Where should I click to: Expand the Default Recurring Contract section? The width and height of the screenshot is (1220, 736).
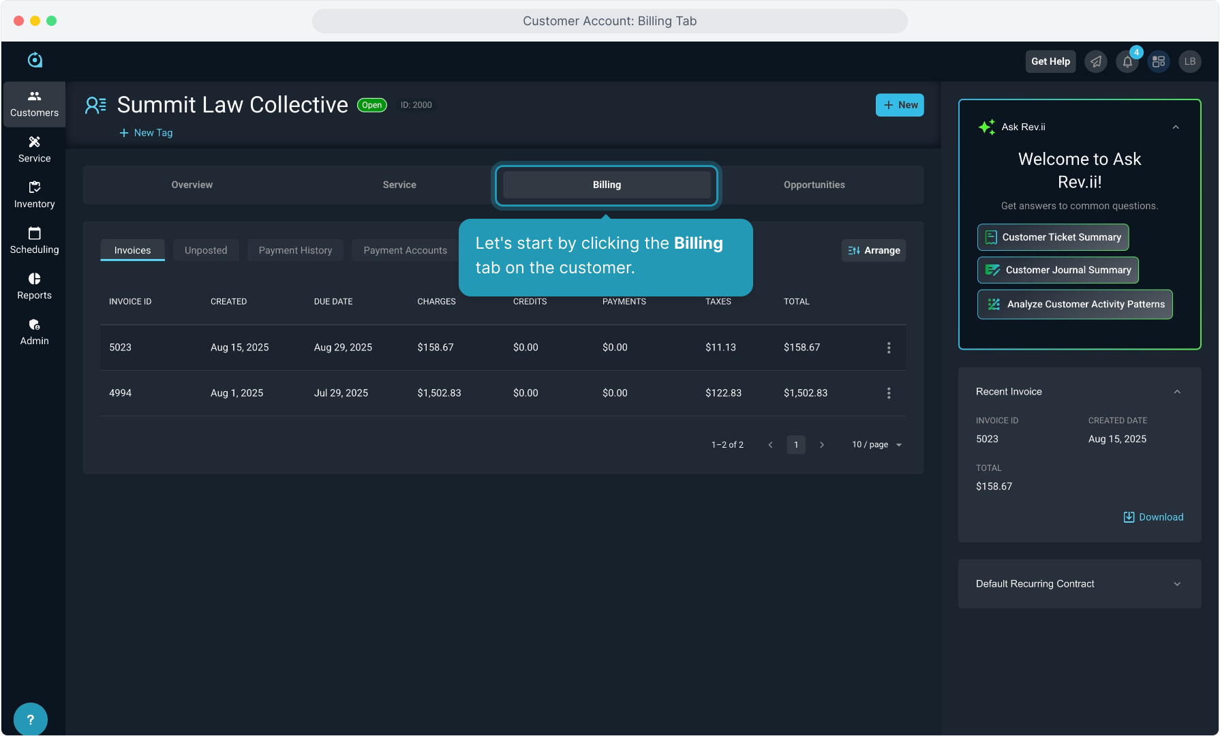(1177, 584)
